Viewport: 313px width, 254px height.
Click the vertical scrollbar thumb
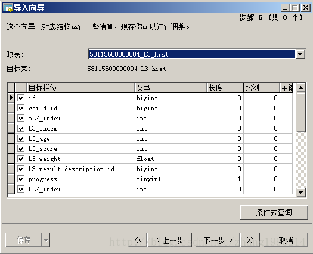point(301,112)
